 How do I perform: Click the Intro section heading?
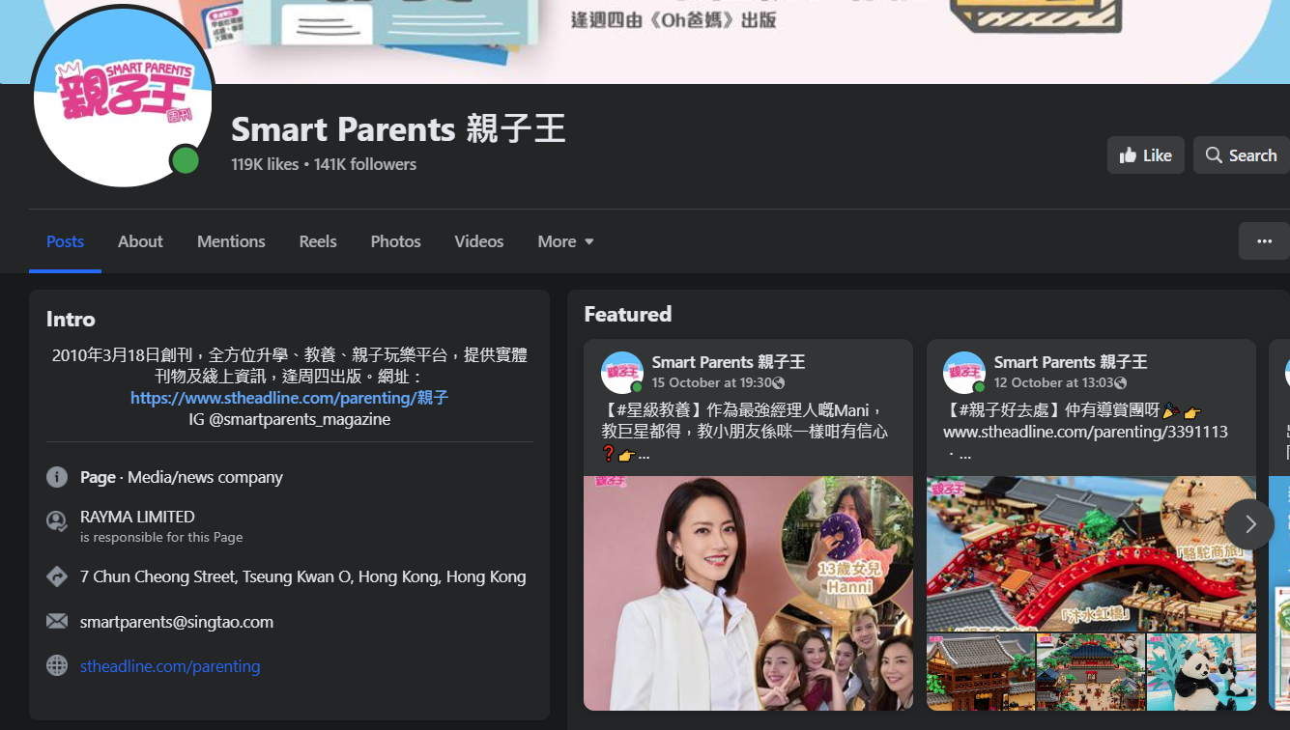[x=71, y=319]
